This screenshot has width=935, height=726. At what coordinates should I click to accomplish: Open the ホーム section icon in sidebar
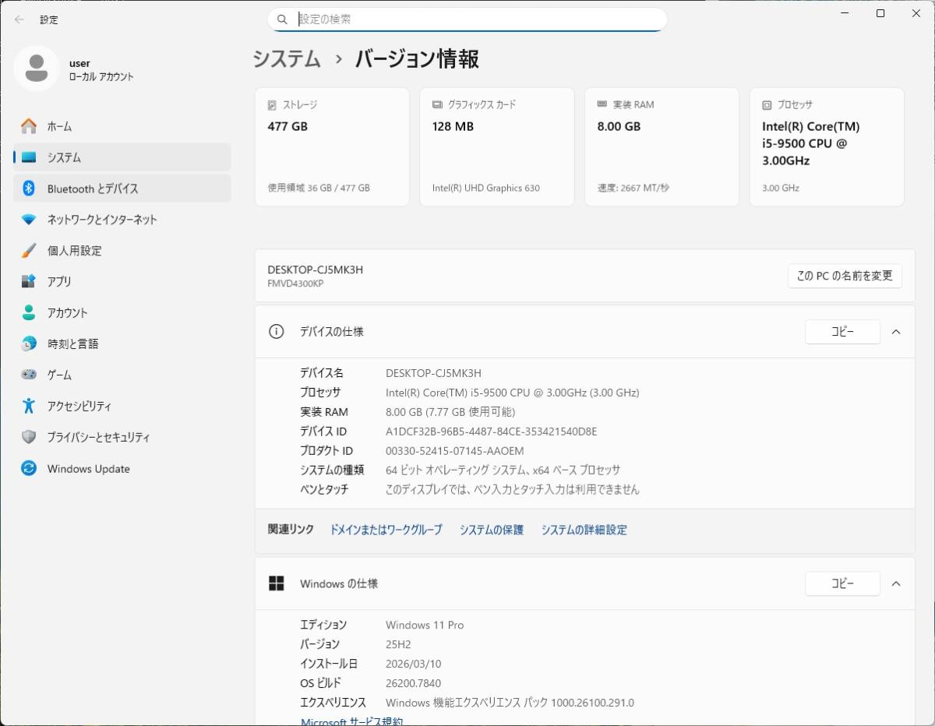point(29,125)
